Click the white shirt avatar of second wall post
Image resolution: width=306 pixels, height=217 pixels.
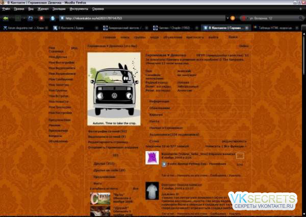coord(152,191)
